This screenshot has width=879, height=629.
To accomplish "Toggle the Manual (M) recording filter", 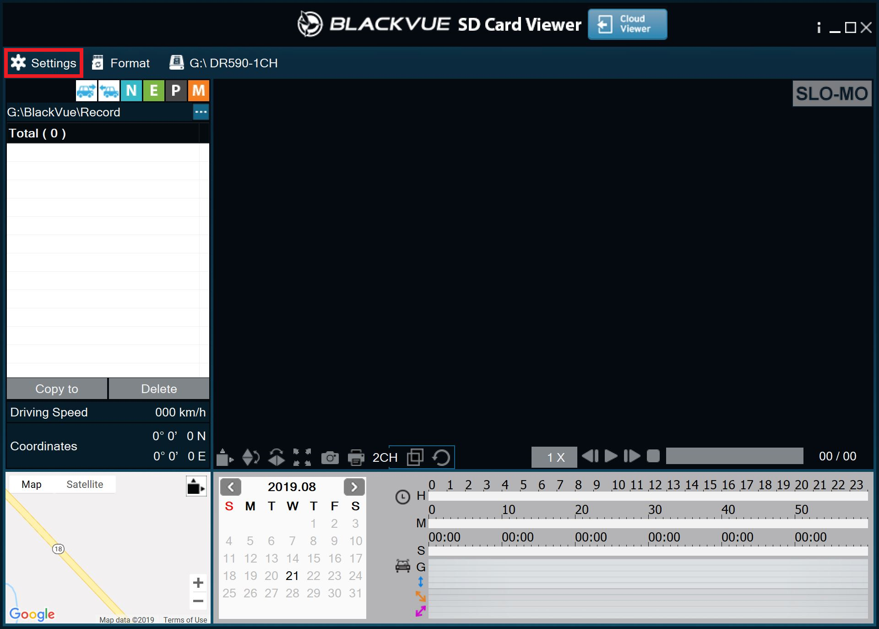I will 198,90.
